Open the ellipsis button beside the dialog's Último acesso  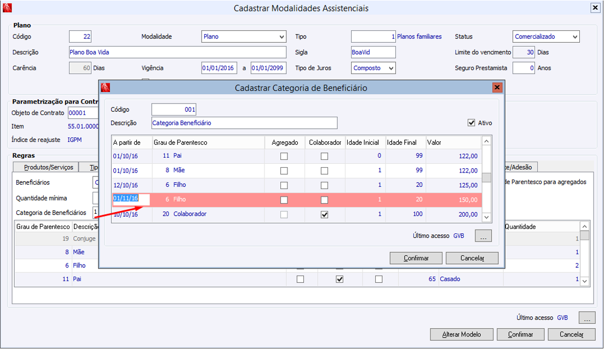pyautogui.click(x=483, y=236)
